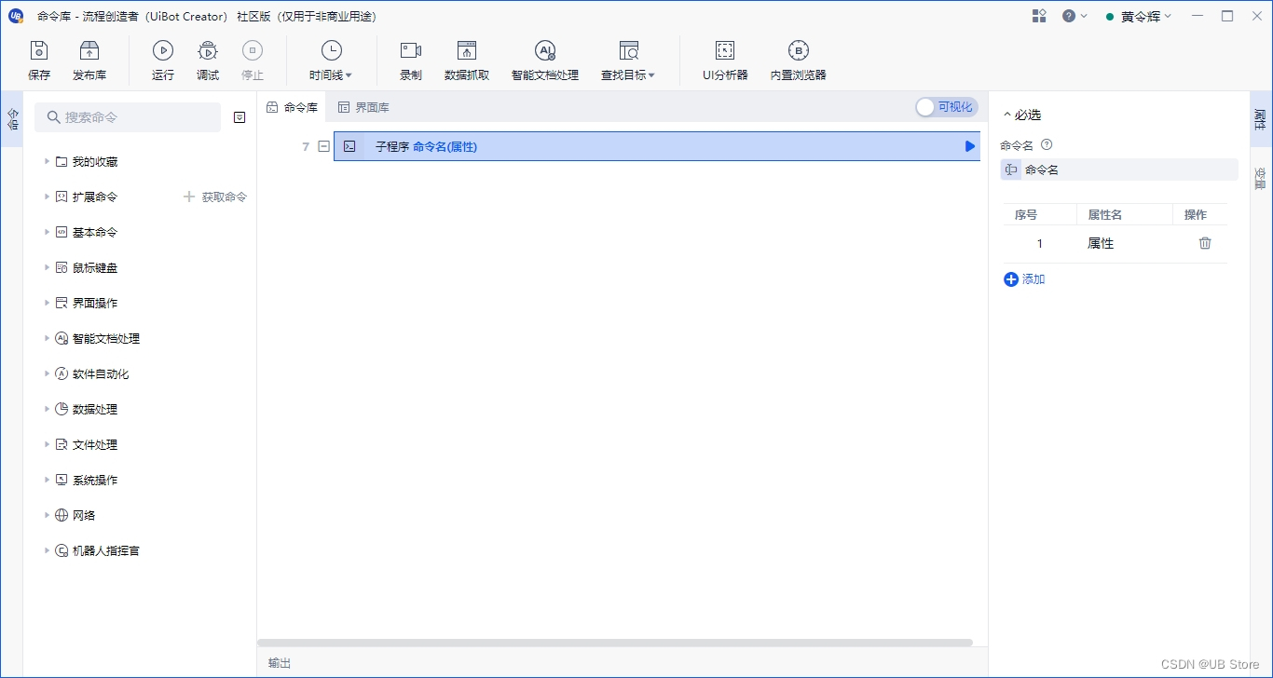The width and height of the screenshot is (1273, 678).
Task: Expand the 我的收藏 tree node
Action: point(47,162)
